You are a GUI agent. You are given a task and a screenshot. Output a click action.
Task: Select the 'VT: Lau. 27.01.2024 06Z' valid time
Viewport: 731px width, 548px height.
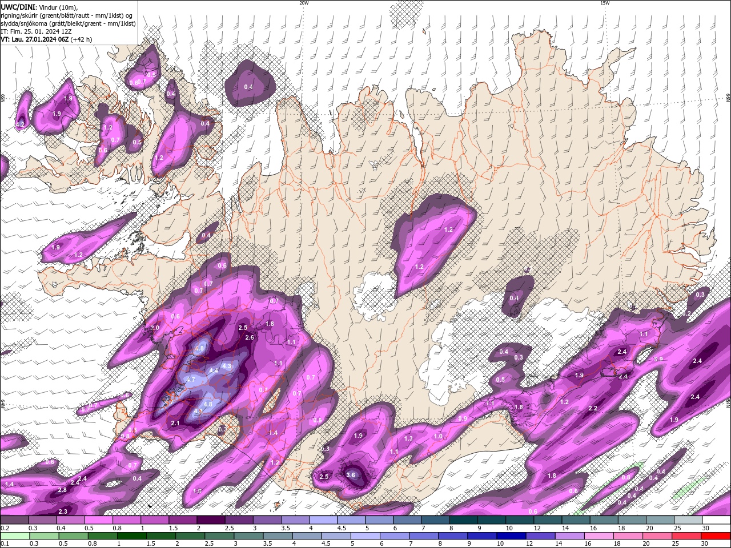[x=35, y=39]
